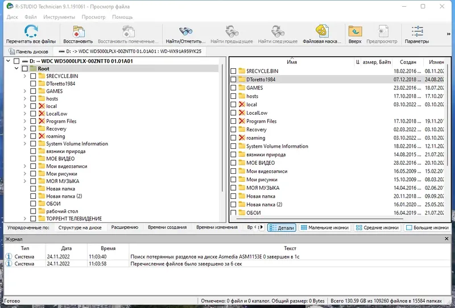This screenshot has width=455, height=308.
Task: Expand System Volume Information tree node
Action: (24, 144)
